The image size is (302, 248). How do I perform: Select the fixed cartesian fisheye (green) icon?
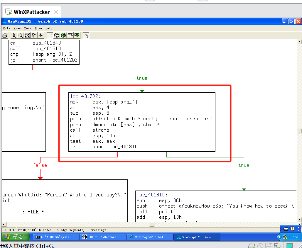(77, 35)
